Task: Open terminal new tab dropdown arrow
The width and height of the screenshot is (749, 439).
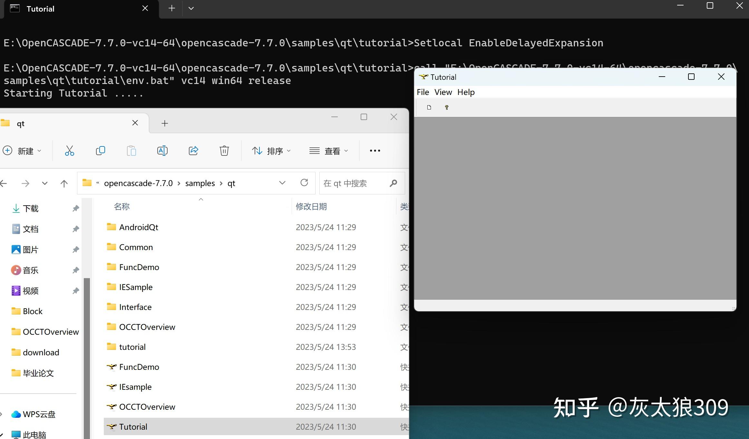Action: coord(191,8)
